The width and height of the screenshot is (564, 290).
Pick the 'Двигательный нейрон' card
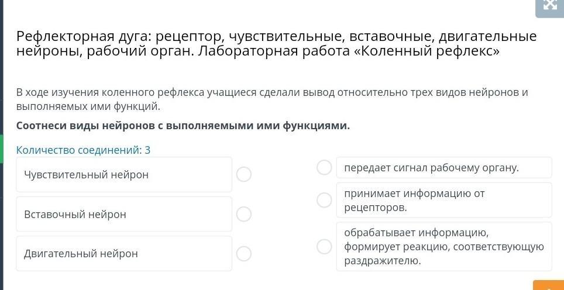(123, 253)
